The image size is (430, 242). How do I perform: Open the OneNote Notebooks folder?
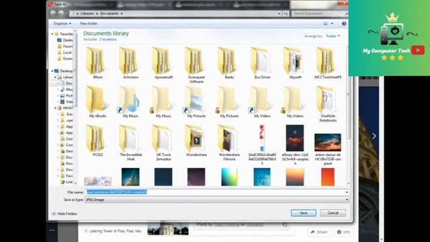coord(328,104)
